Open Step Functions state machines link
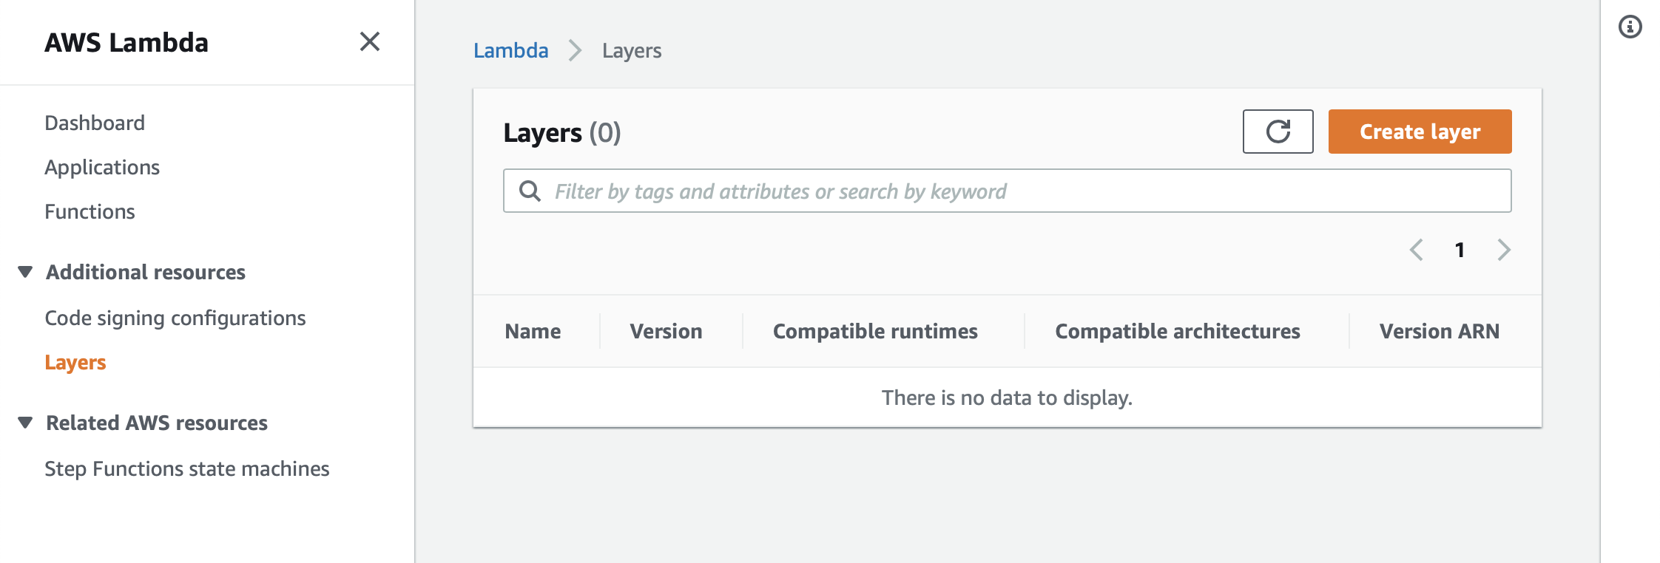 click(x=187, y=468)
